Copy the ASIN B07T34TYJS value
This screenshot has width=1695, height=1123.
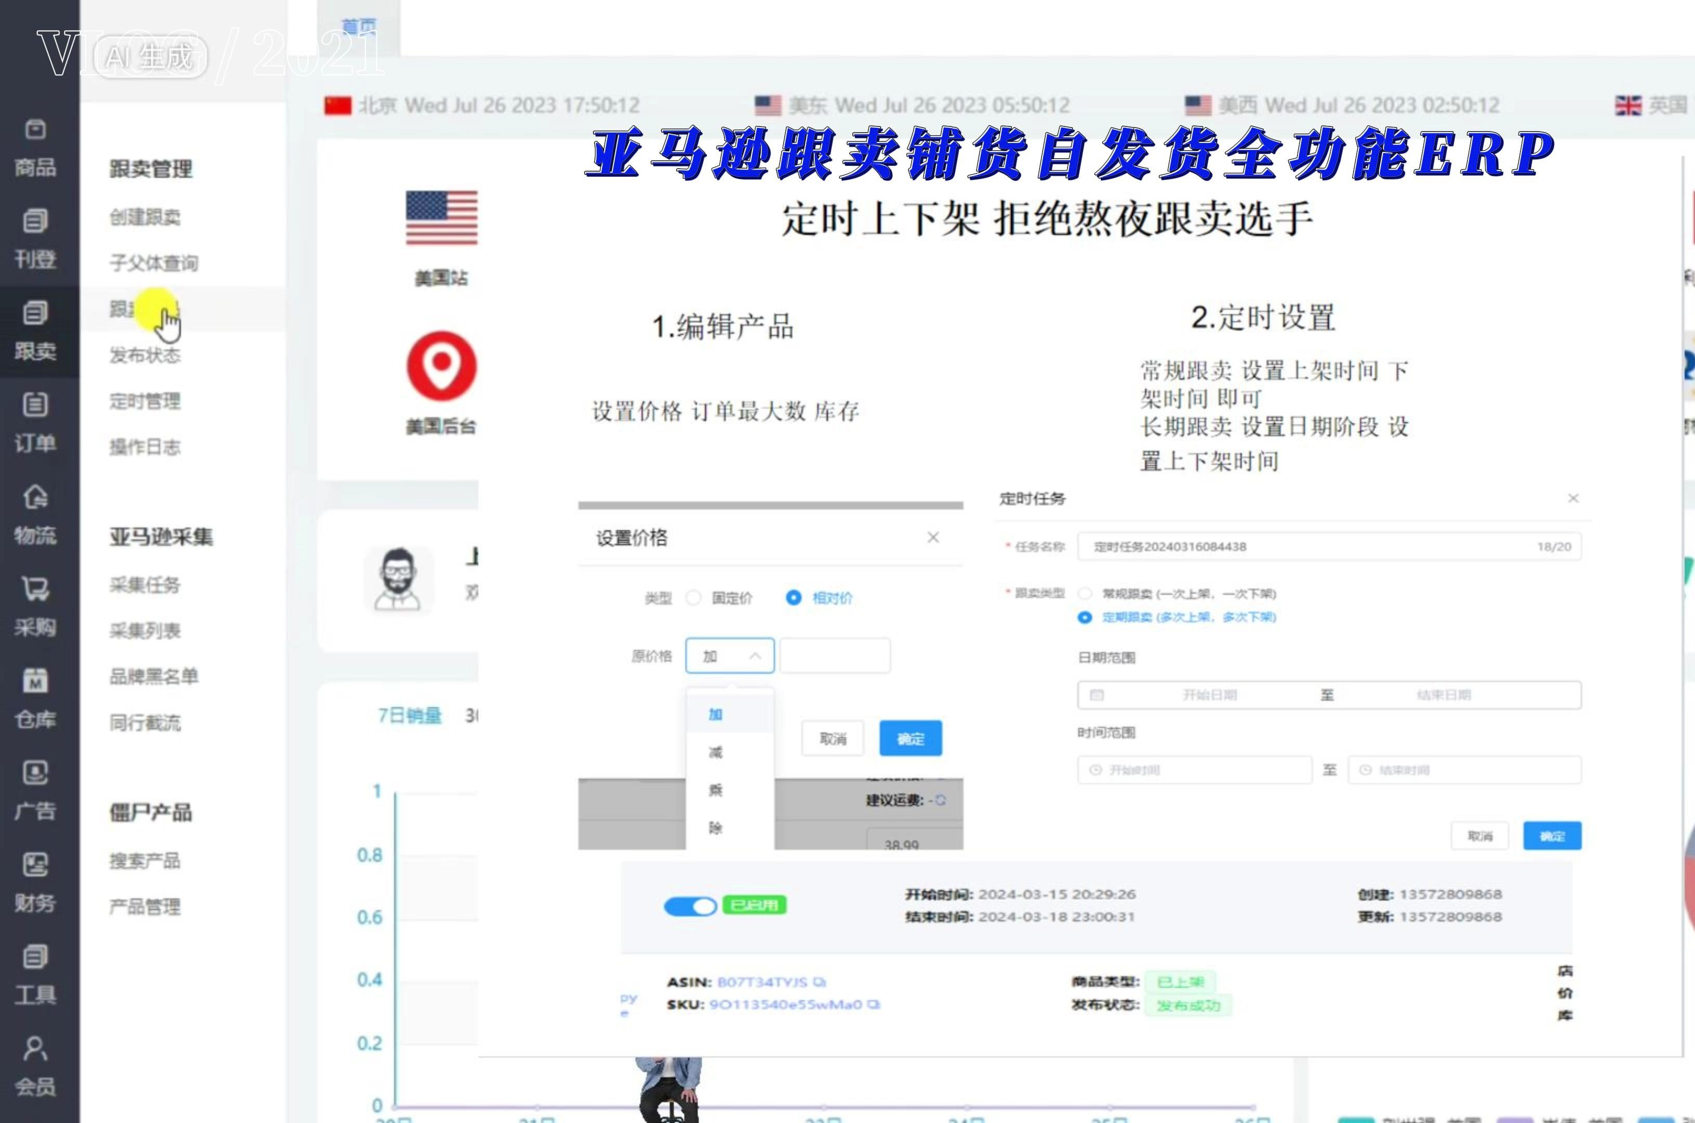tap(820, 982)
